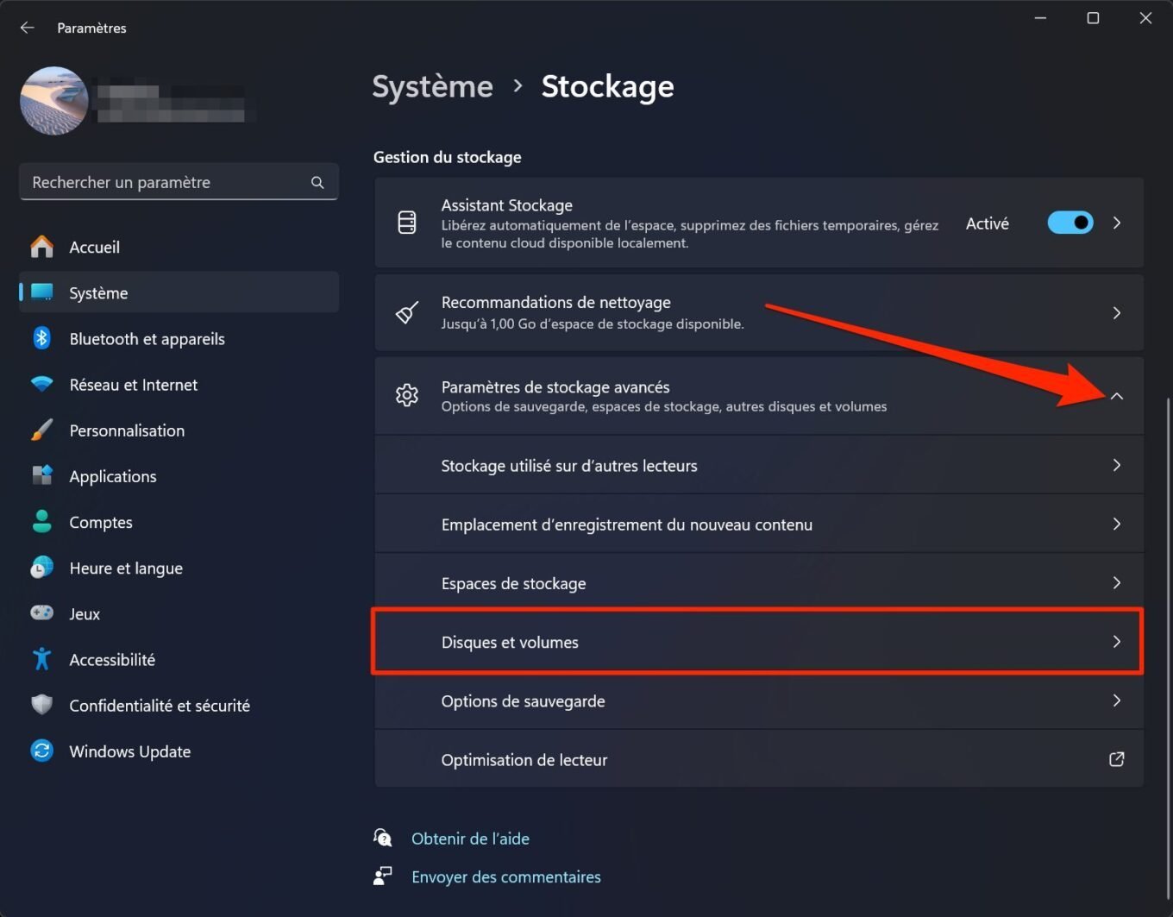Click the Heure et langue clock icon
1173x917 pixels.
point(41,567)
